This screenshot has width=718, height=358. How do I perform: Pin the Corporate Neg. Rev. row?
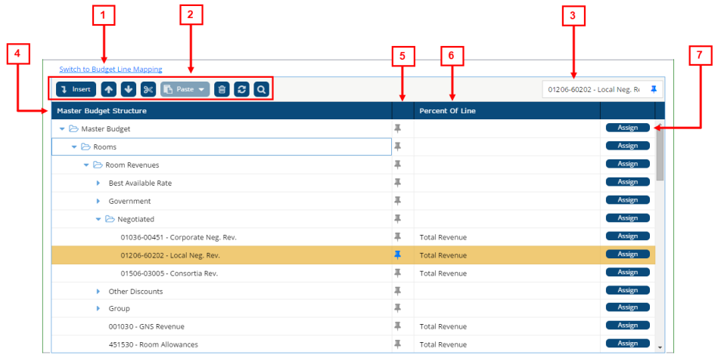tap(397, 237)
